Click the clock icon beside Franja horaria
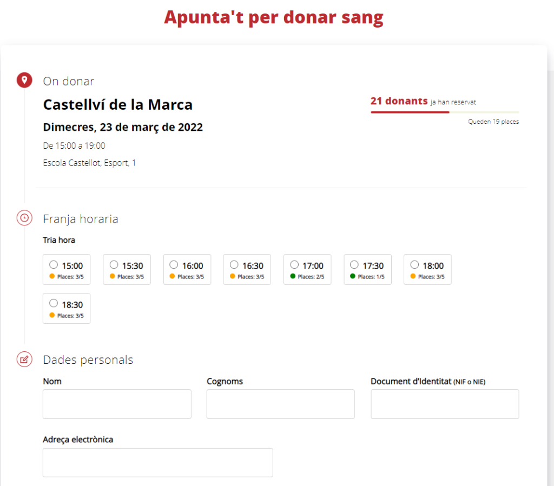The height and width of the screenshot is (486, 554). tap(24, 218)
